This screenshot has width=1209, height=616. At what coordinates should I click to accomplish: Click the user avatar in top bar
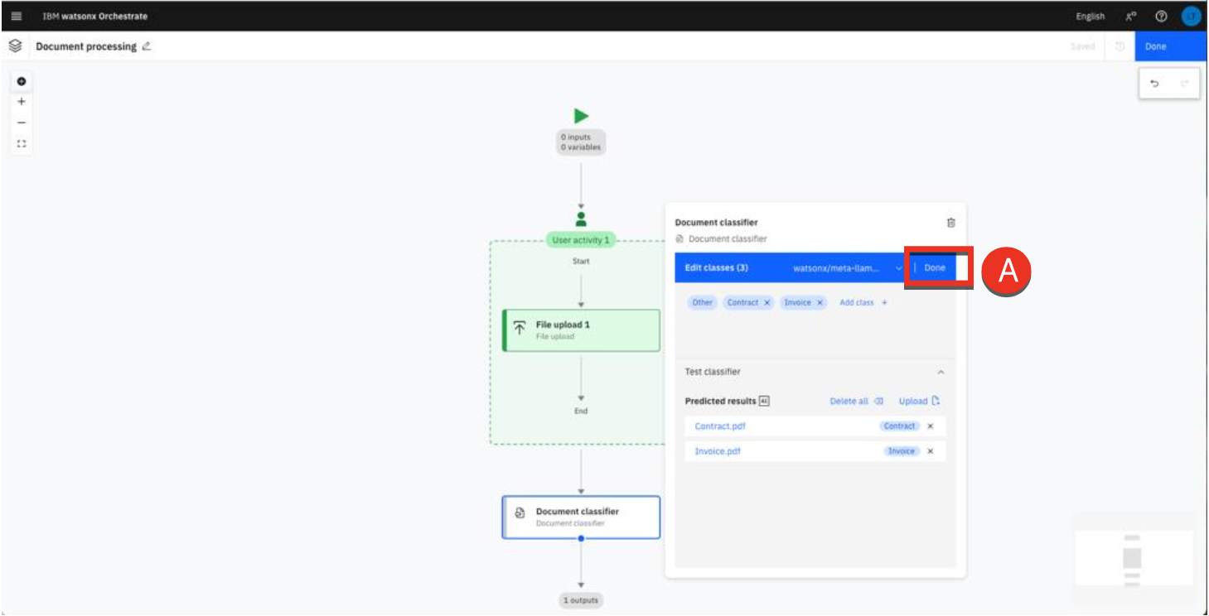[x=1191, y=17]
